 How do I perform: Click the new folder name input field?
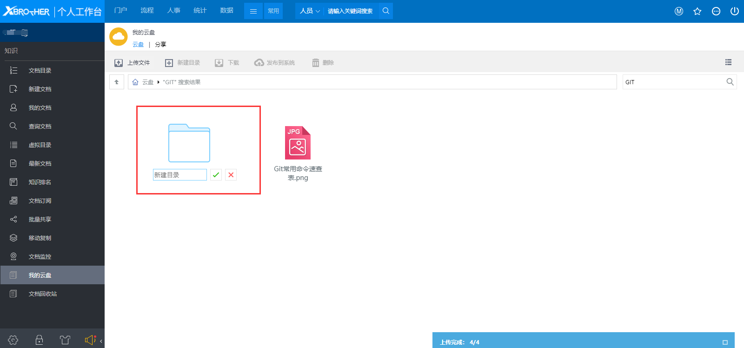click(x=179, y=175)
